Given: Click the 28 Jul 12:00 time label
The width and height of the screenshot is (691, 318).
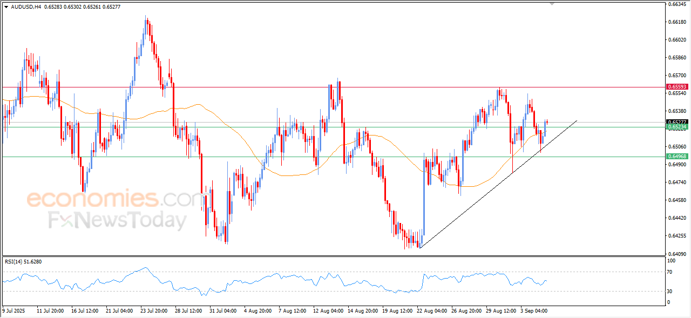Looking at the screenshot, I should coord(188,312).
